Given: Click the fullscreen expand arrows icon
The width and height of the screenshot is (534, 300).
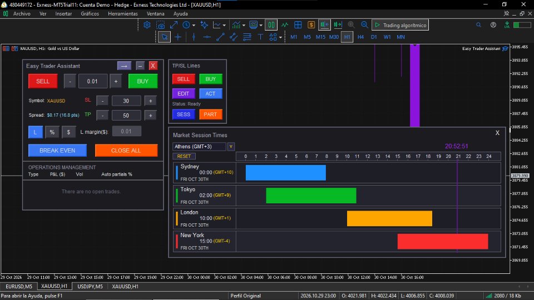Looking at the screenshot, I should [174, 25].
